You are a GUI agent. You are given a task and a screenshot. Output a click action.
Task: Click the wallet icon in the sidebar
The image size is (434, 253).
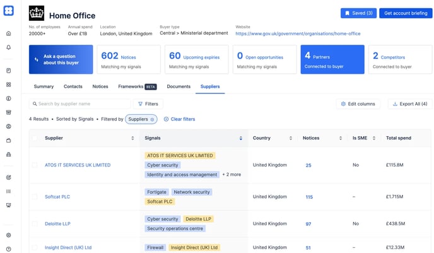point(9,140)
